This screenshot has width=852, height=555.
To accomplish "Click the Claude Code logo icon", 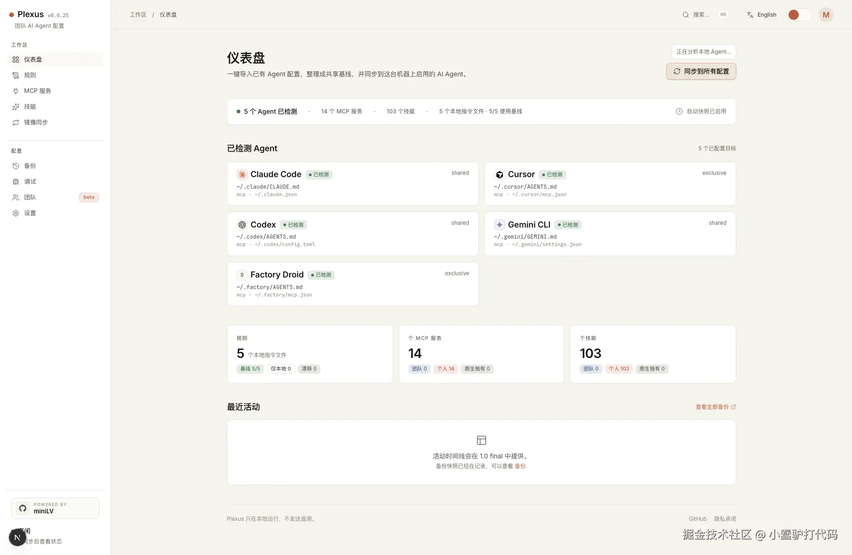I will click(242, 174).
